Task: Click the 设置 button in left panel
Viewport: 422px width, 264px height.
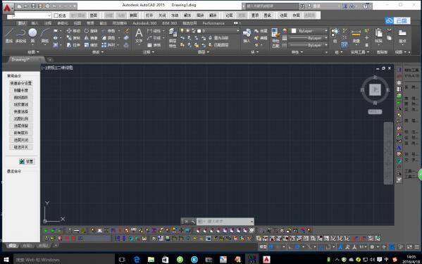Action: pos(27,162)
